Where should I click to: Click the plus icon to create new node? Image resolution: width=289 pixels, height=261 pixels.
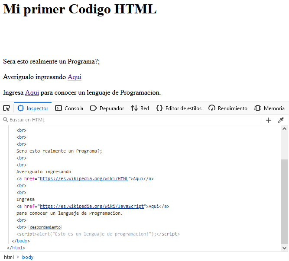click(269, 120)
